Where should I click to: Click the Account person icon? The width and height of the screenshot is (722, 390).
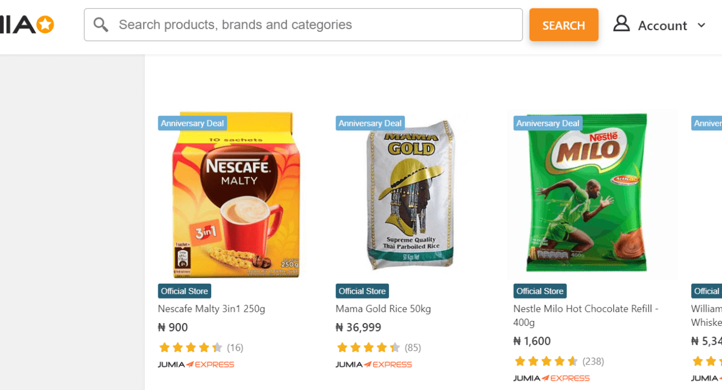click(x=621, y=24)
